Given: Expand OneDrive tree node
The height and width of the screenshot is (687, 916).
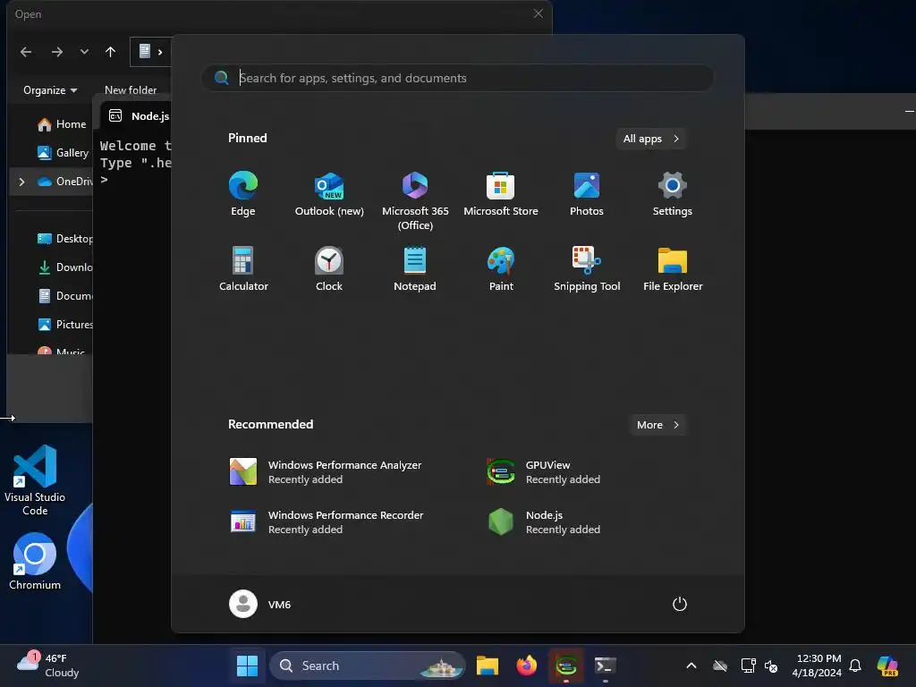Looking at the screenshot, I should (x=21, y=182).
